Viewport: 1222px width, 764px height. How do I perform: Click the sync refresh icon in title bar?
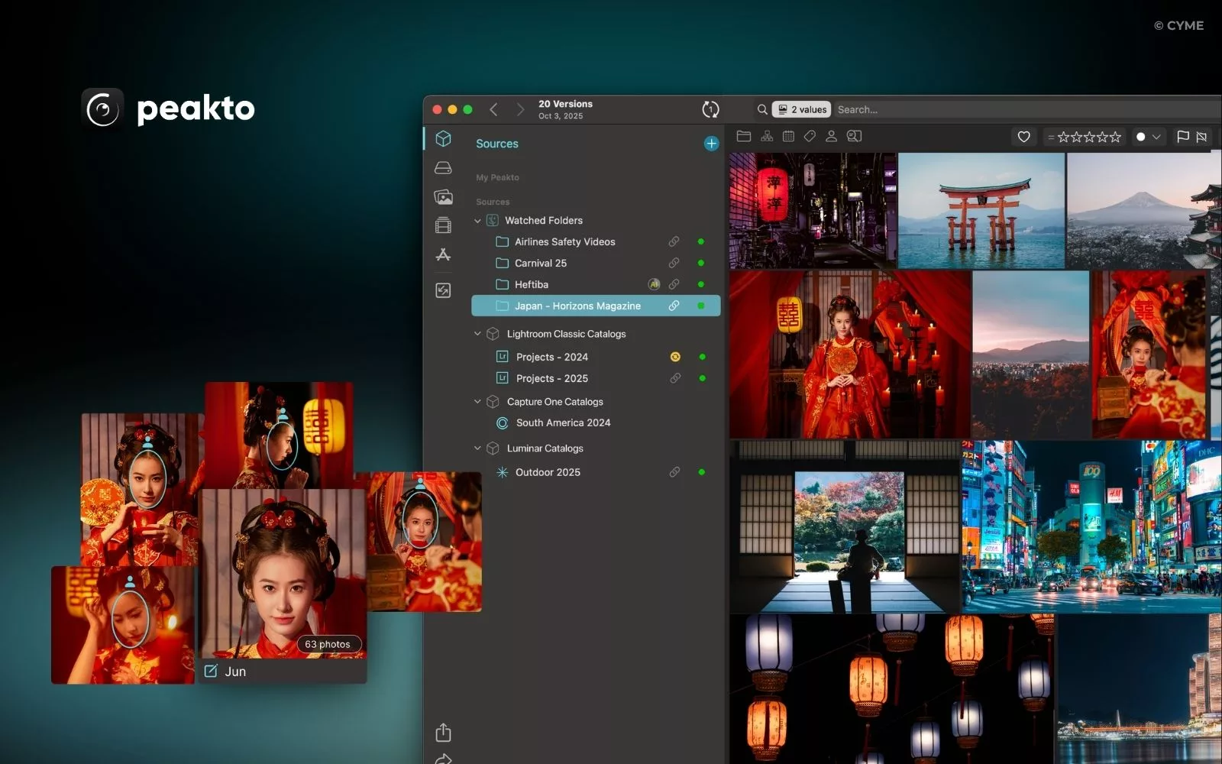710,110
